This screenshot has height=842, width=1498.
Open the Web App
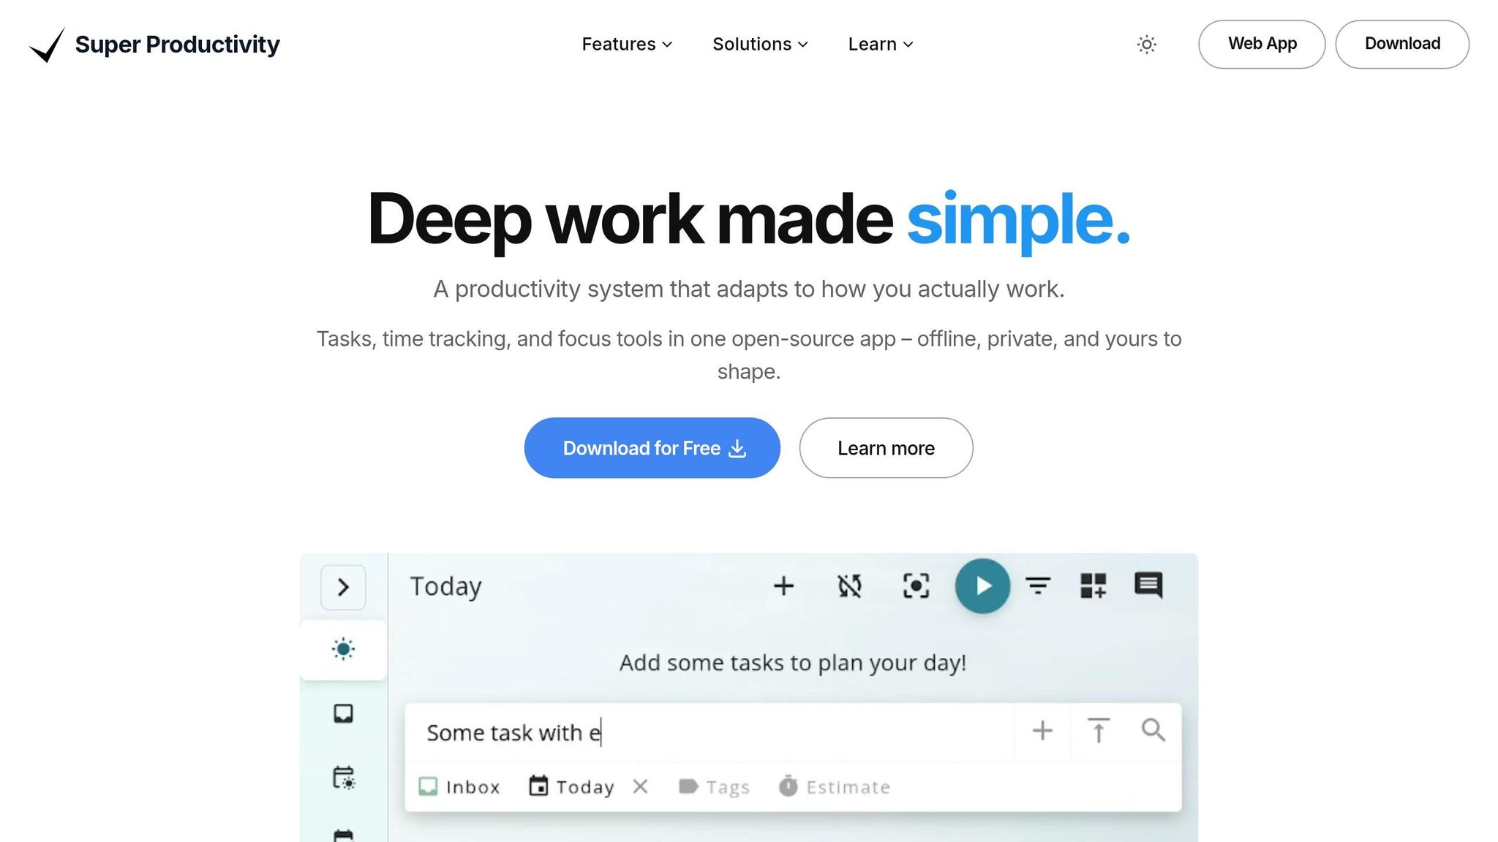coord(1262,44)
